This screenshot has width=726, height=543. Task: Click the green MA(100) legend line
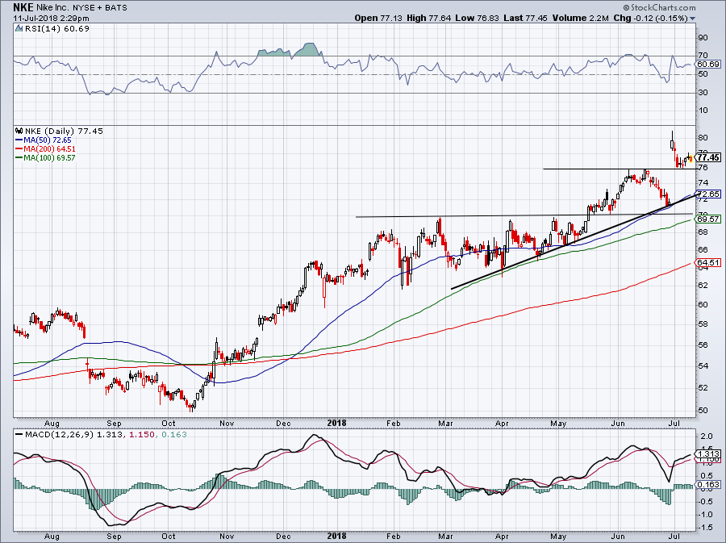[x=19, y=158]
